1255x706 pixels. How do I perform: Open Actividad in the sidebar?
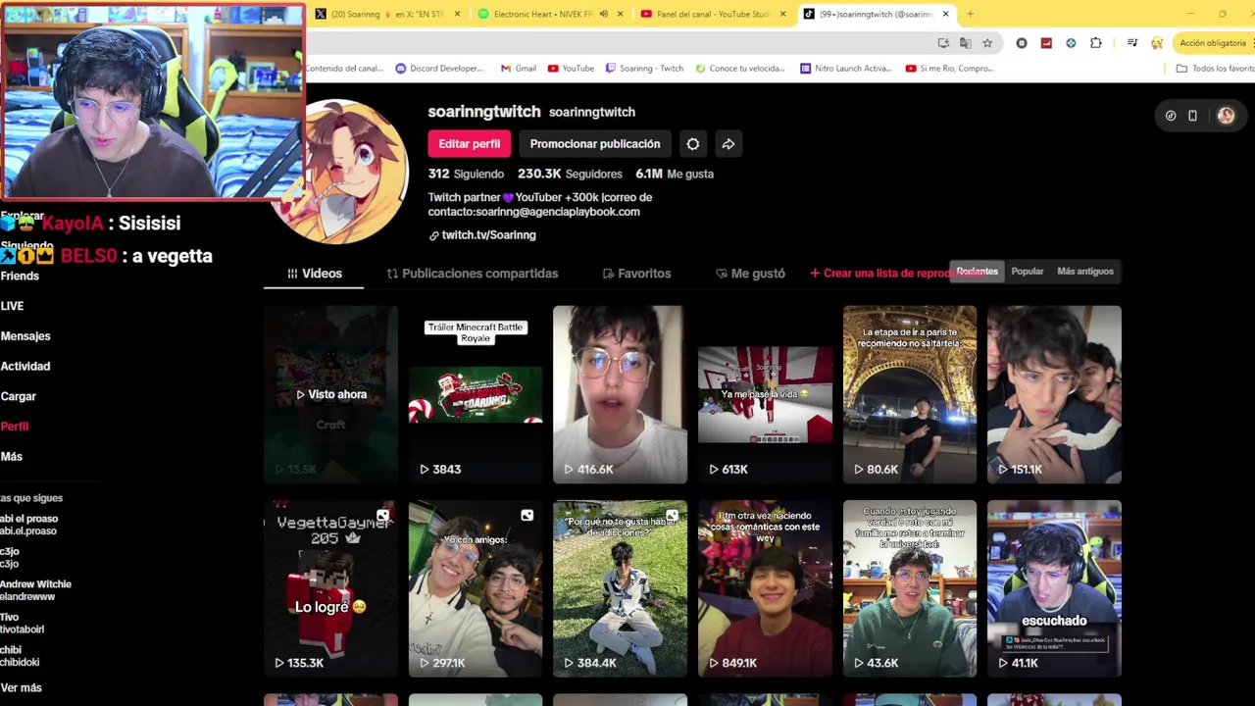click(x=25, y=367)
